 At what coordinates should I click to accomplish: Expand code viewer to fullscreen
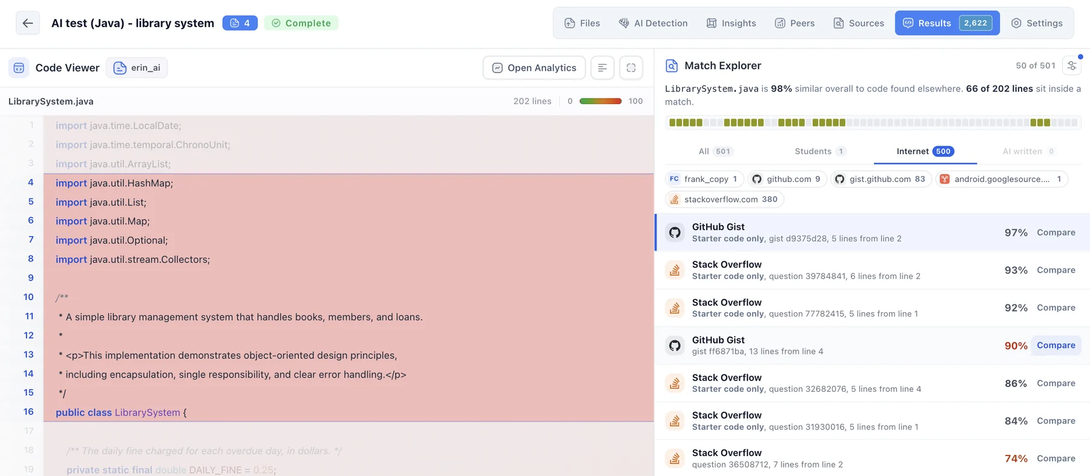(x=631, y=68)
